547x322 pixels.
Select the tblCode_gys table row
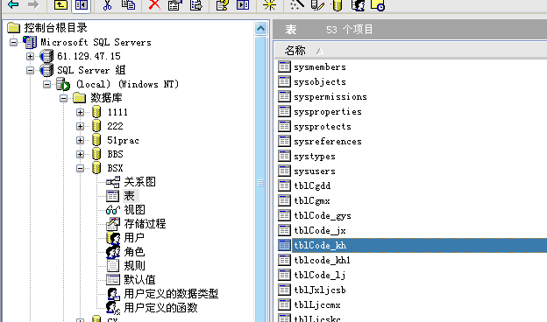pyautogui.click(x=323, y=216)
